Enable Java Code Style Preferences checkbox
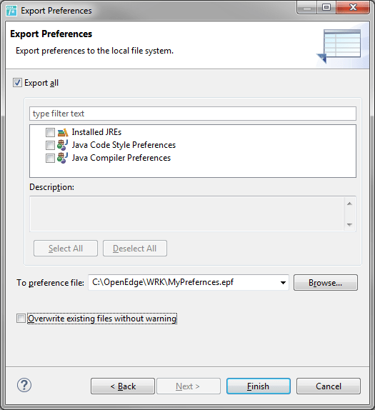375x410 pixels. click(x=50, y=145)
